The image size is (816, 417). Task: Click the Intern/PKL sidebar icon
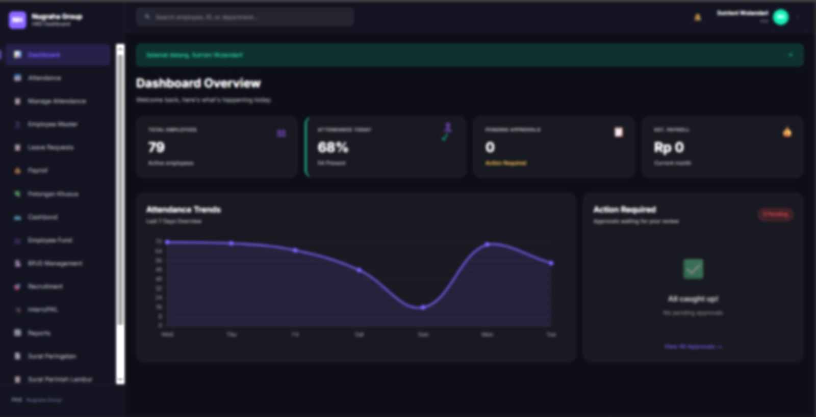click(17, 310)
